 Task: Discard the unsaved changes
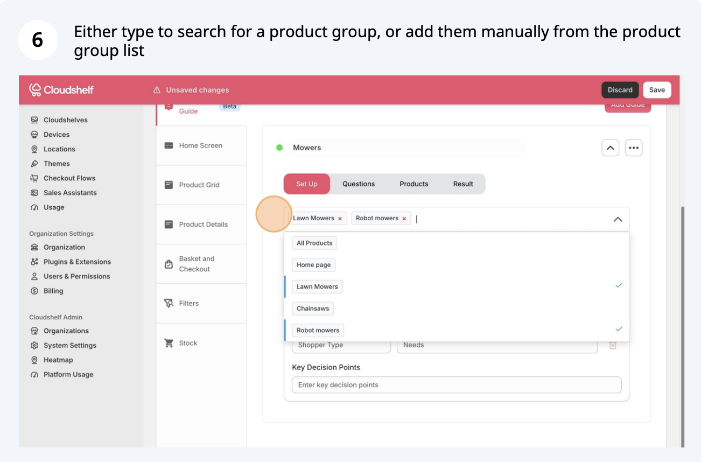pyautogui.click(x=620, y=90)
